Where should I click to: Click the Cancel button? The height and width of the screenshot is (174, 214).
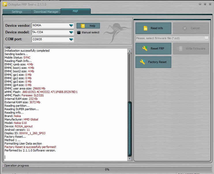click(191, 28)
